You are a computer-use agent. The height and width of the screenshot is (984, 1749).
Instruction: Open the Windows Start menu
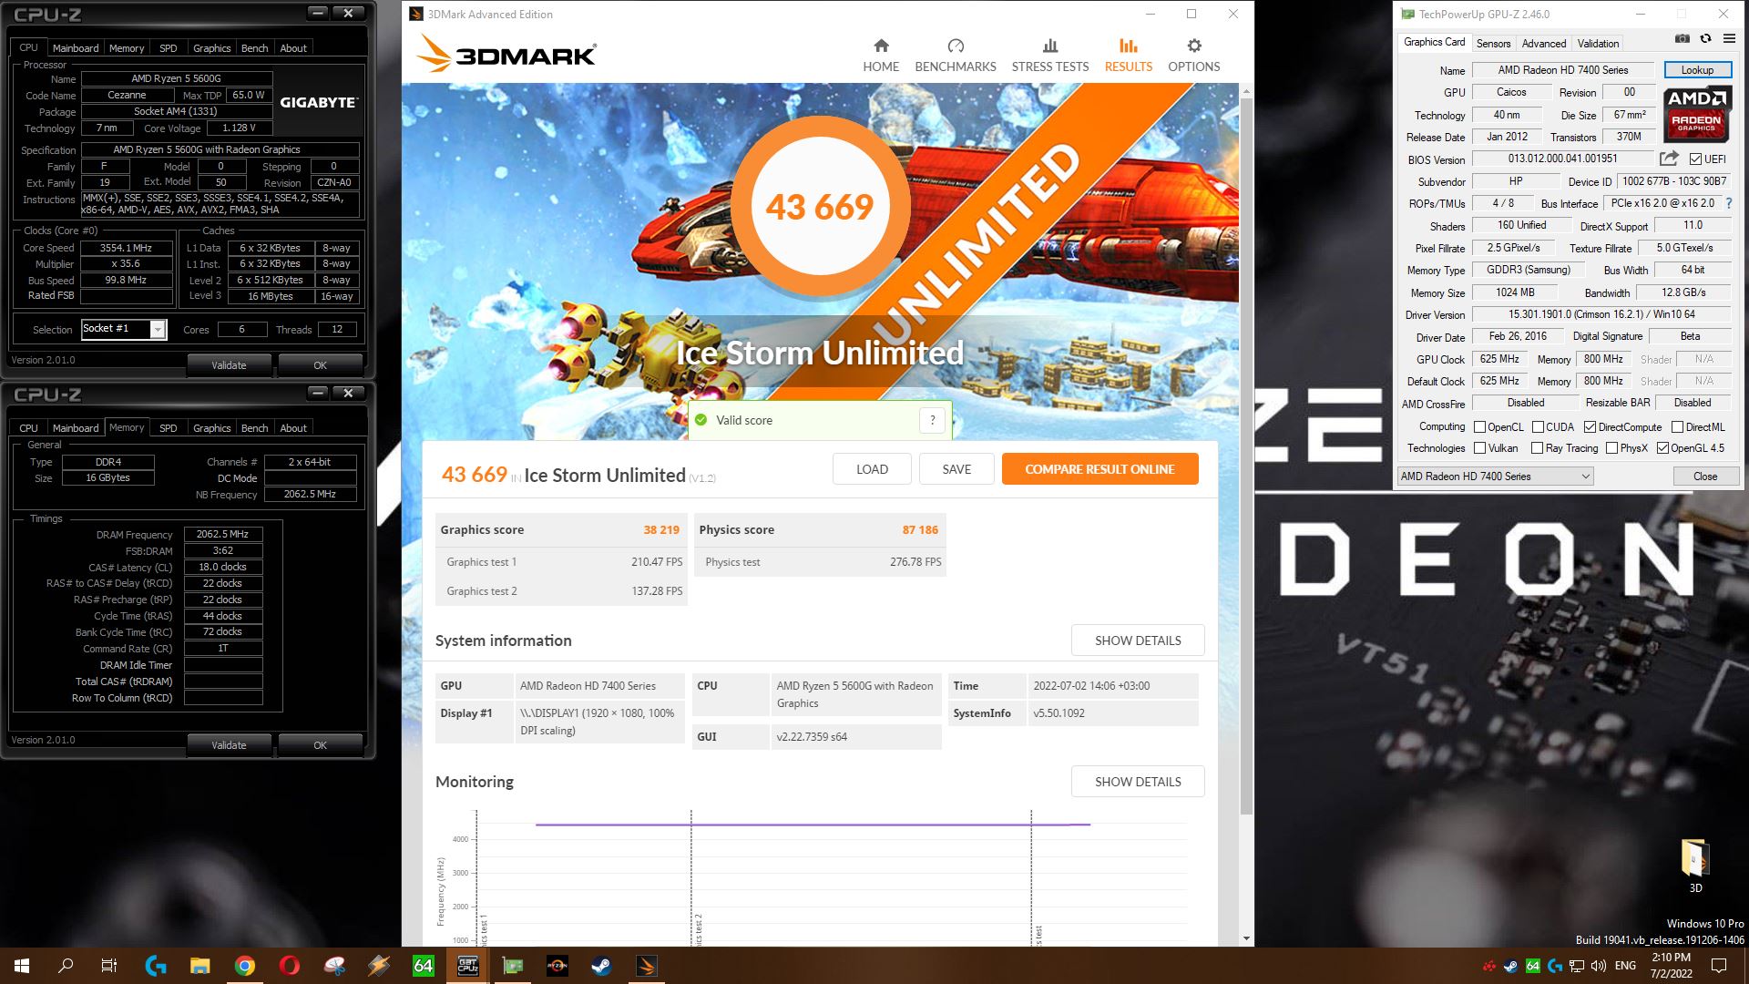(x=22, y=966)
